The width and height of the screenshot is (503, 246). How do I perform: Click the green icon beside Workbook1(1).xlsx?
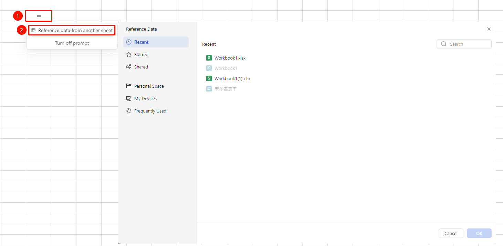[x=209, y=78]
